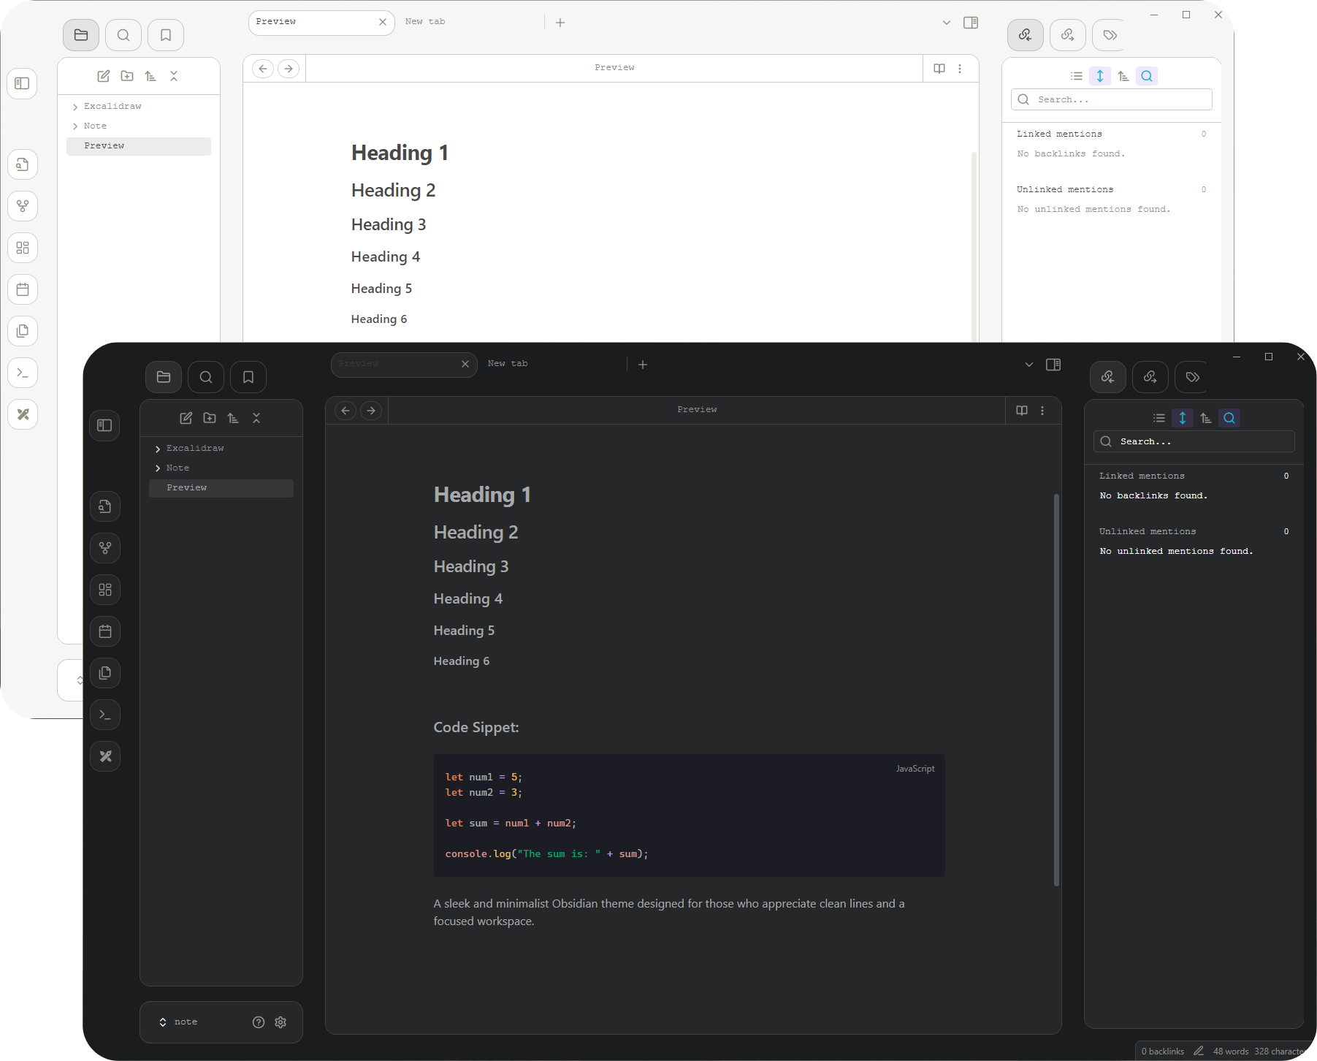Open the tab list dropdown arrow
This screenshot has width=1317, height=1061.
(x=1028, y=364)
